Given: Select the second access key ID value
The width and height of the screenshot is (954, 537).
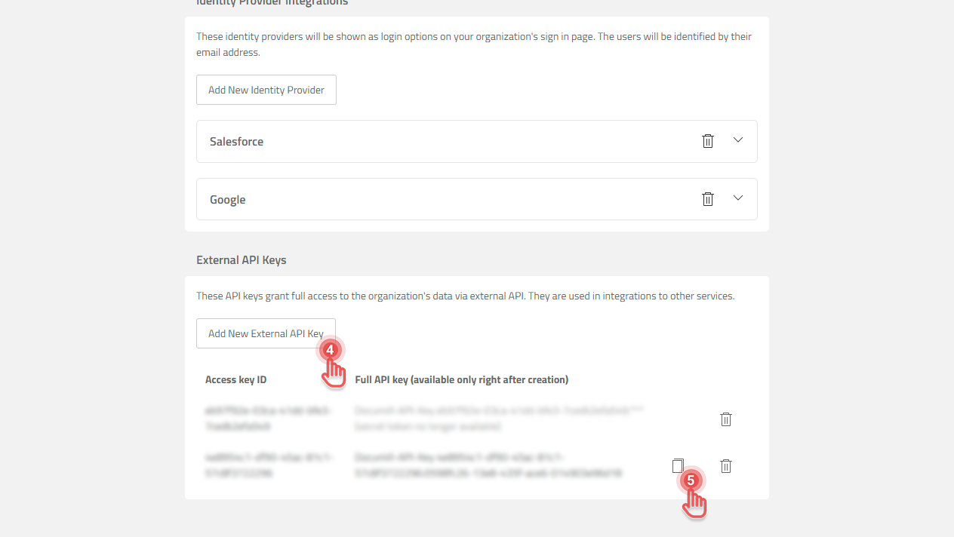Looking at the screenshot, I should point(269,465).
